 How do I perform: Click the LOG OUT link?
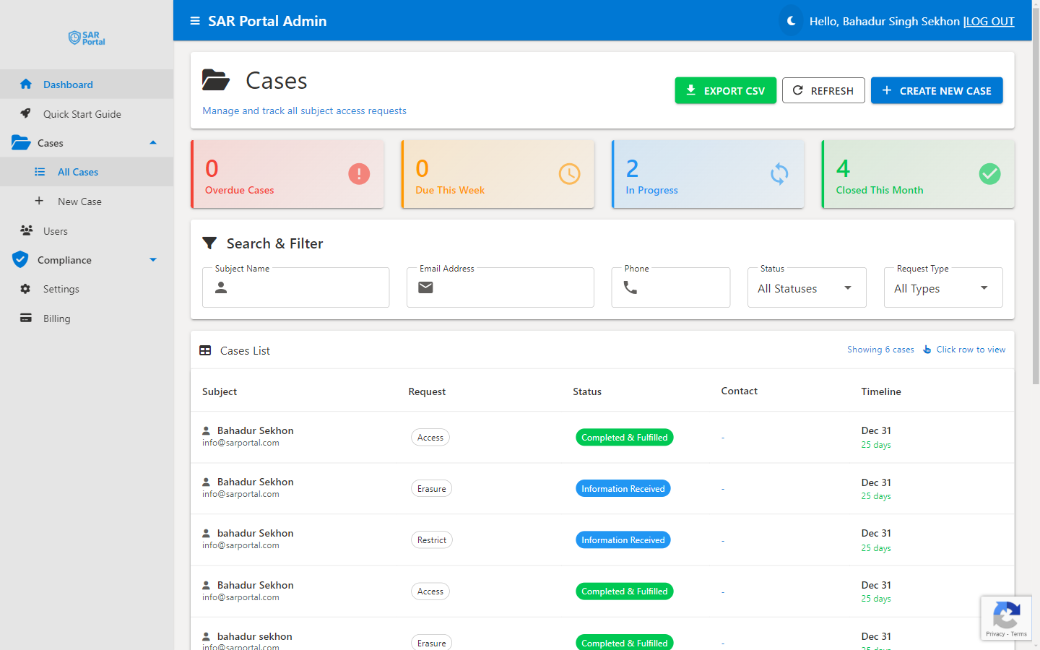pos(989,21)
